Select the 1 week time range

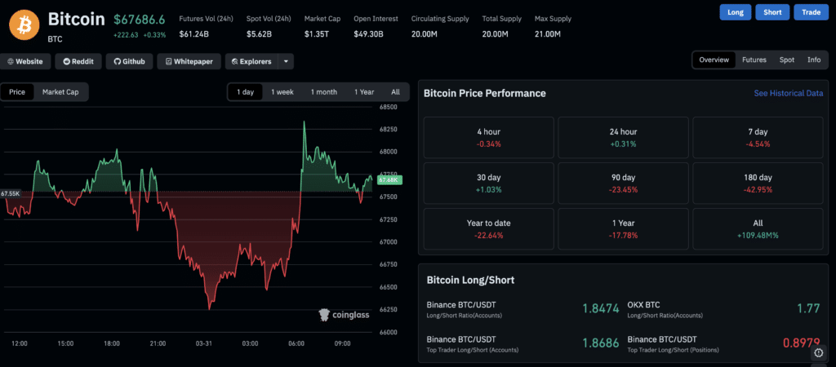click(282, 92)
